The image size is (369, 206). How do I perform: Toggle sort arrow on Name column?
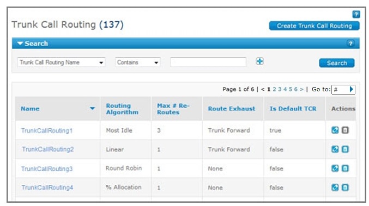point(92,108)
